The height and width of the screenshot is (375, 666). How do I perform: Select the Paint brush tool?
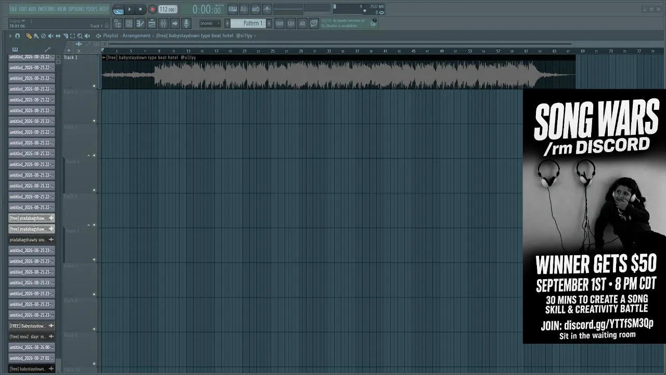click(x=36, y=36)
